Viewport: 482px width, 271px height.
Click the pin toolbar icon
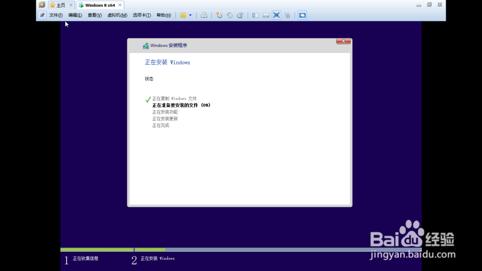pos(42,15)
